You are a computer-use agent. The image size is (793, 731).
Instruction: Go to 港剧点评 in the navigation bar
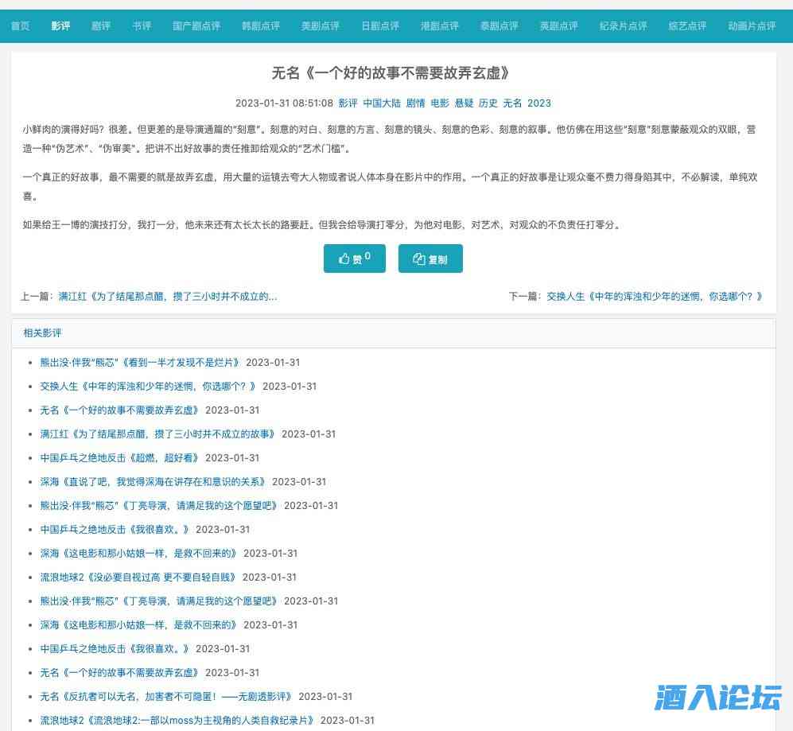point(440,25)
